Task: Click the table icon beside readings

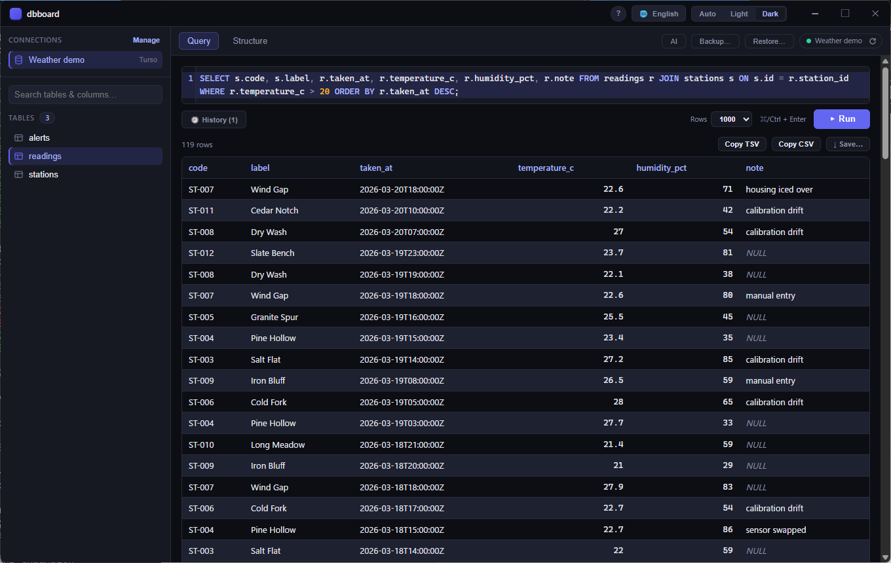Action: coord(18,156)
